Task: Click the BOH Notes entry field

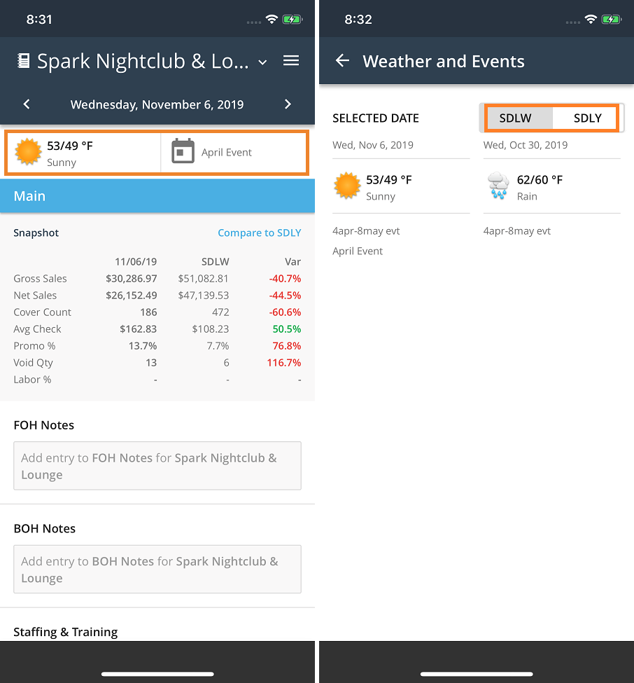Action: tap(157, 570)
